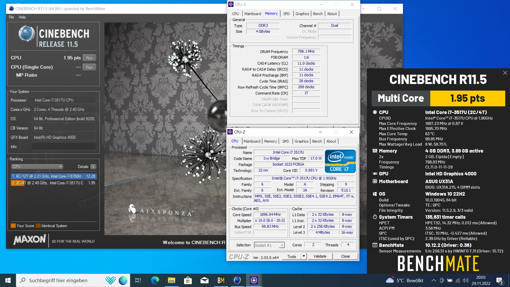Open Graphics tab in lower CPU-Z window

coord(301,141)
